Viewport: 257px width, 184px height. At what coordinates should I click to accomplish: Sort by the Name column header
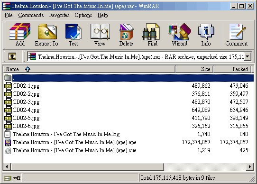coord(89,69)
